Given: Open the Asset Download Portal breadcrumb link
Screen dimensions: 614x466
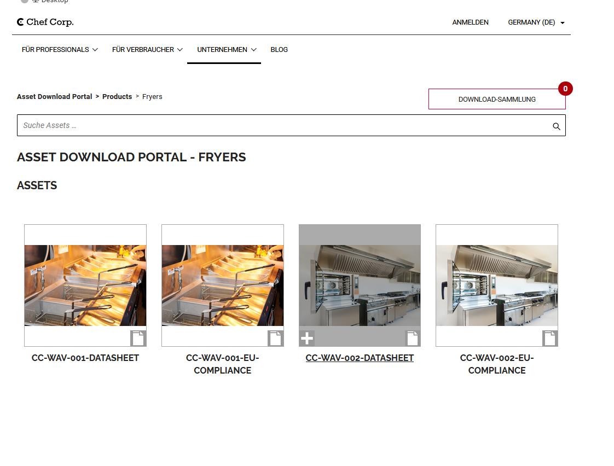Looking at the screenshot, I should coord(54,96).
